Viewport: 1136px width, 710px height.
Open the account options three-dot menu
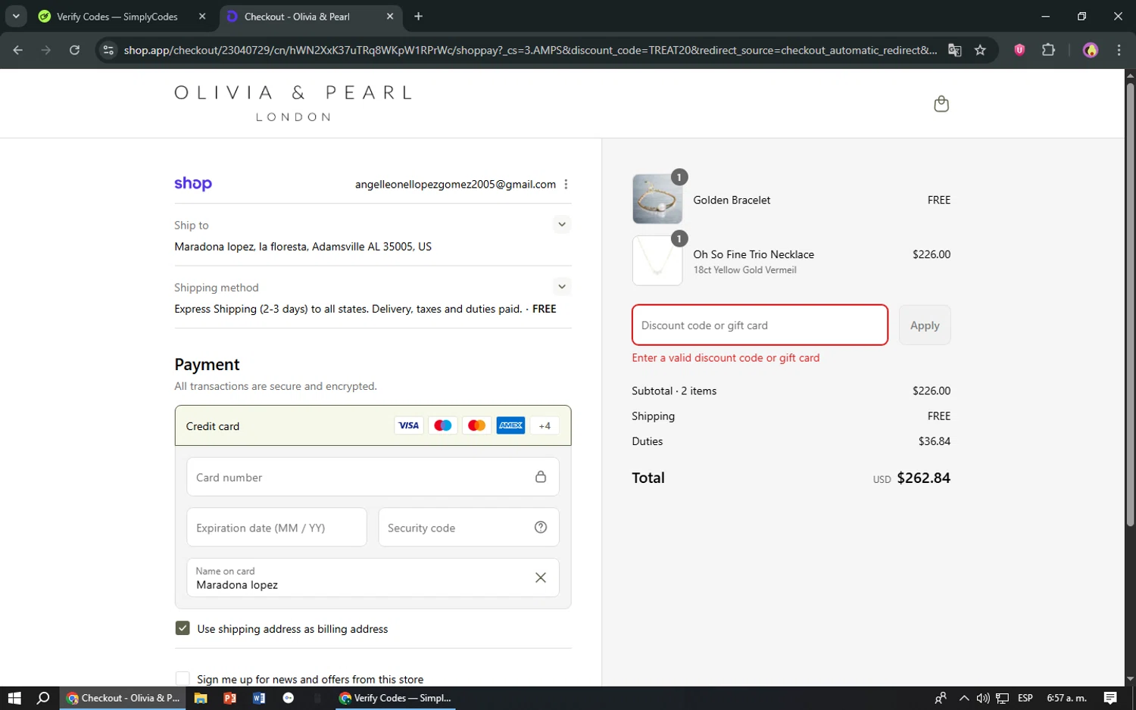pyautogui.click(x=566, y=184)
